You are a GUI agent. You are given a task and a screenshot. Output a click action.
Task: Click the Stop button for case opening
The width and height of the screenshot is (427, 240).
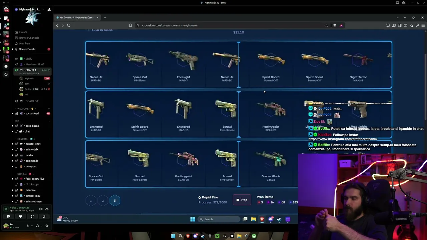pos(242,200)
